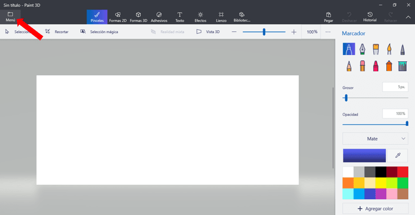
Task: Open the Mate material dropdown
Action: coord(375,139)
